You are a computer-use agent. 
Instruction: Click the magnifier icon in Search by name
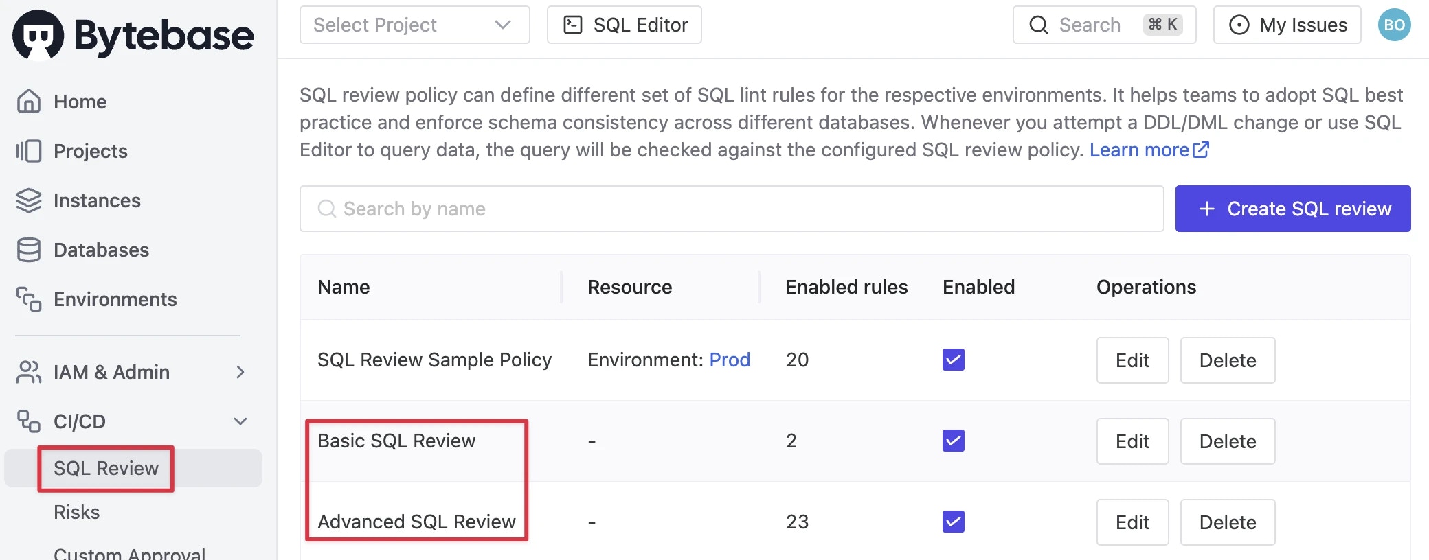click(327, 209)
